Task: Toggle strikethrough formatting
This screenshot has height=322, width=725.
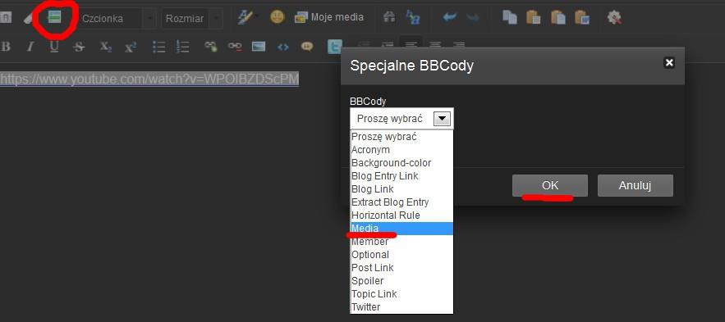Action: (x=79, y=47)
